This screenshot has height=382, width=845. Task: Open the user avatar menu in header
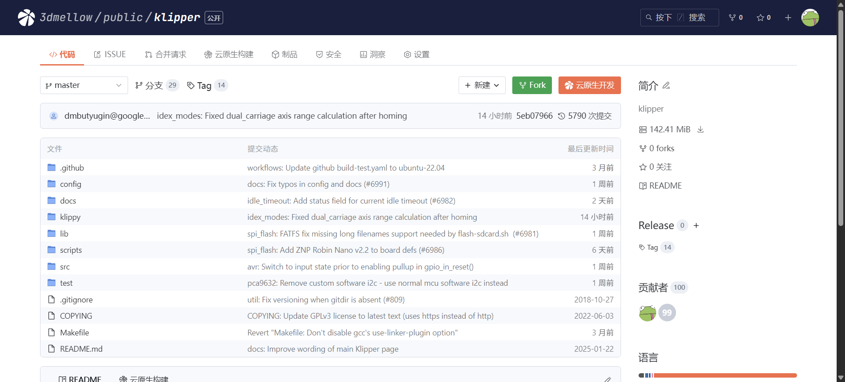point(810,18)
